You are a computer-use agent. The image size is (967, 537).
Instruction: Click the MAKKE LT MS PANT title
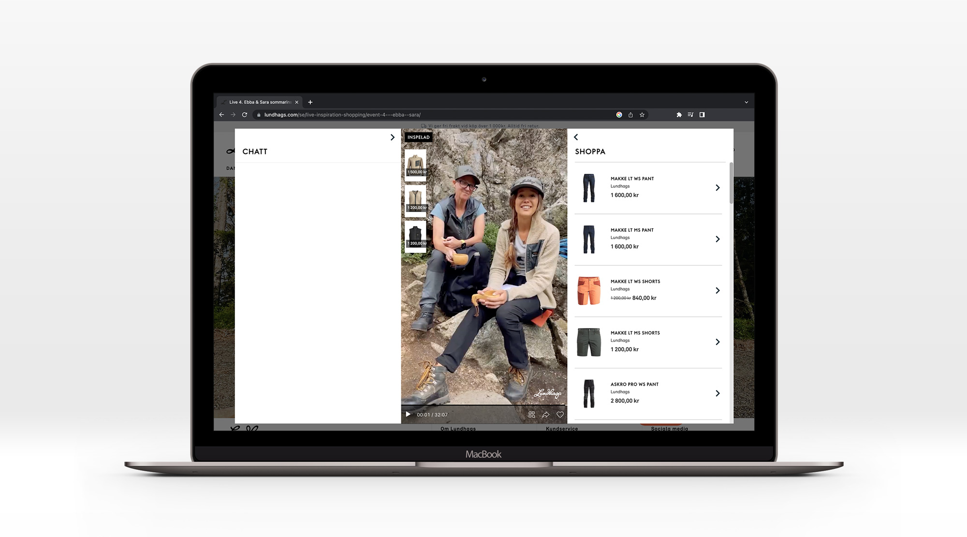pos(632,230)
